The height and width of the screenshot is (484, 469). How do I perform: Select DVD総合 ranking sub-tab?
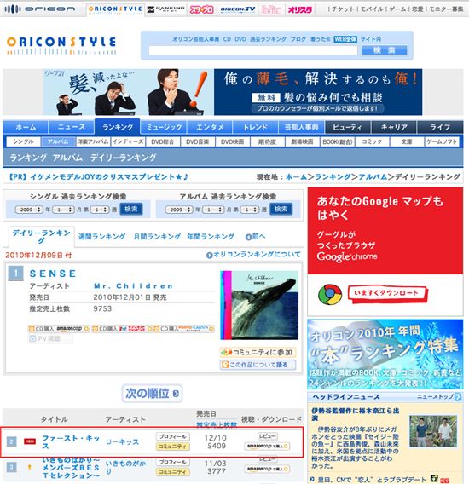[x=163, y=141]
